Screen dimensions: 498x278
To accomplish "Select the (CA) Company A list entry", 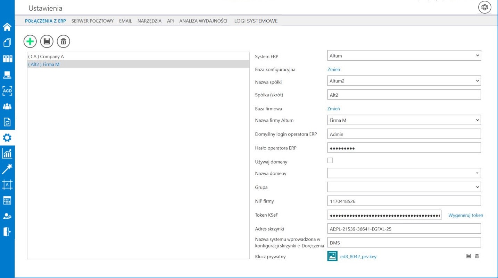I will click(x=46, y=57).
